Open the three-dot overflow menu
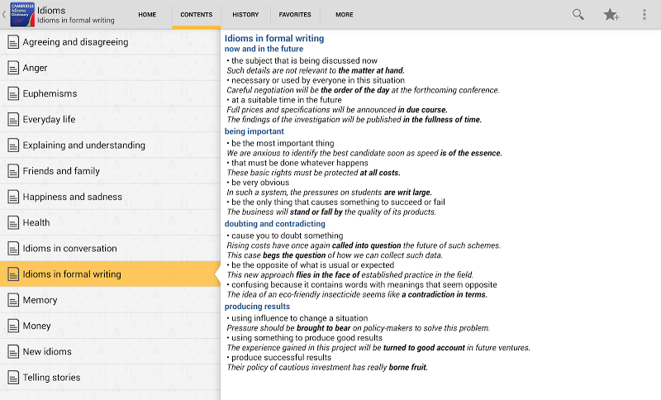 pos(644,15)
